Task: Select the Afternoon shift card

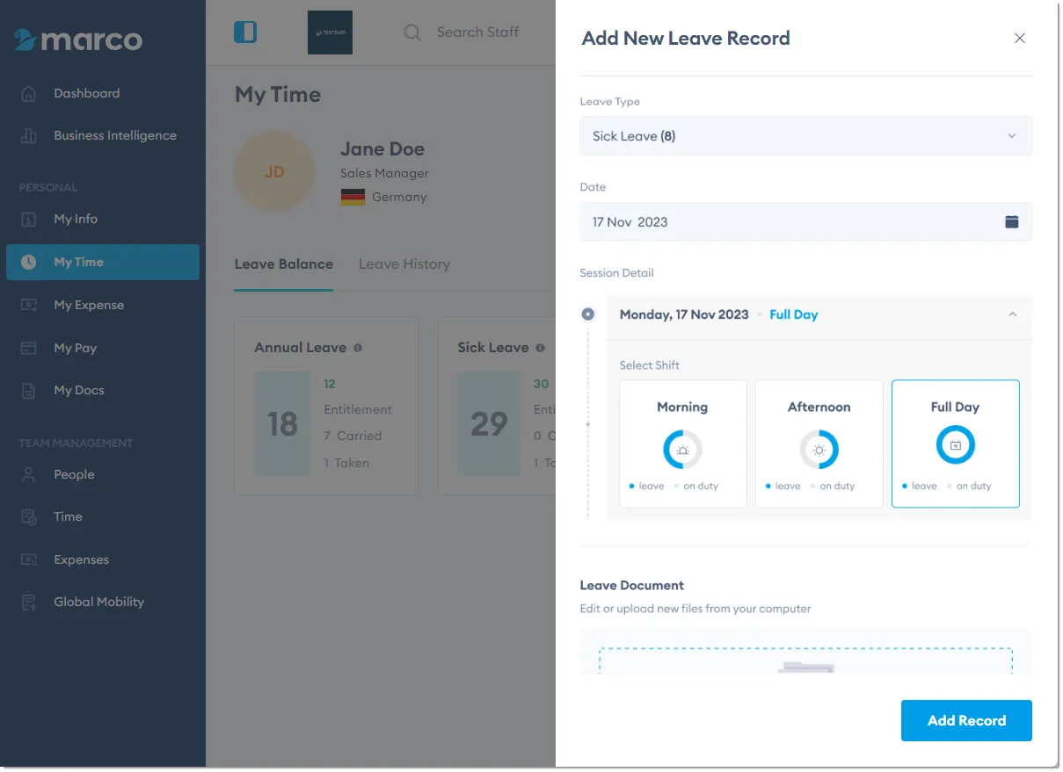Action: (819, 444)
